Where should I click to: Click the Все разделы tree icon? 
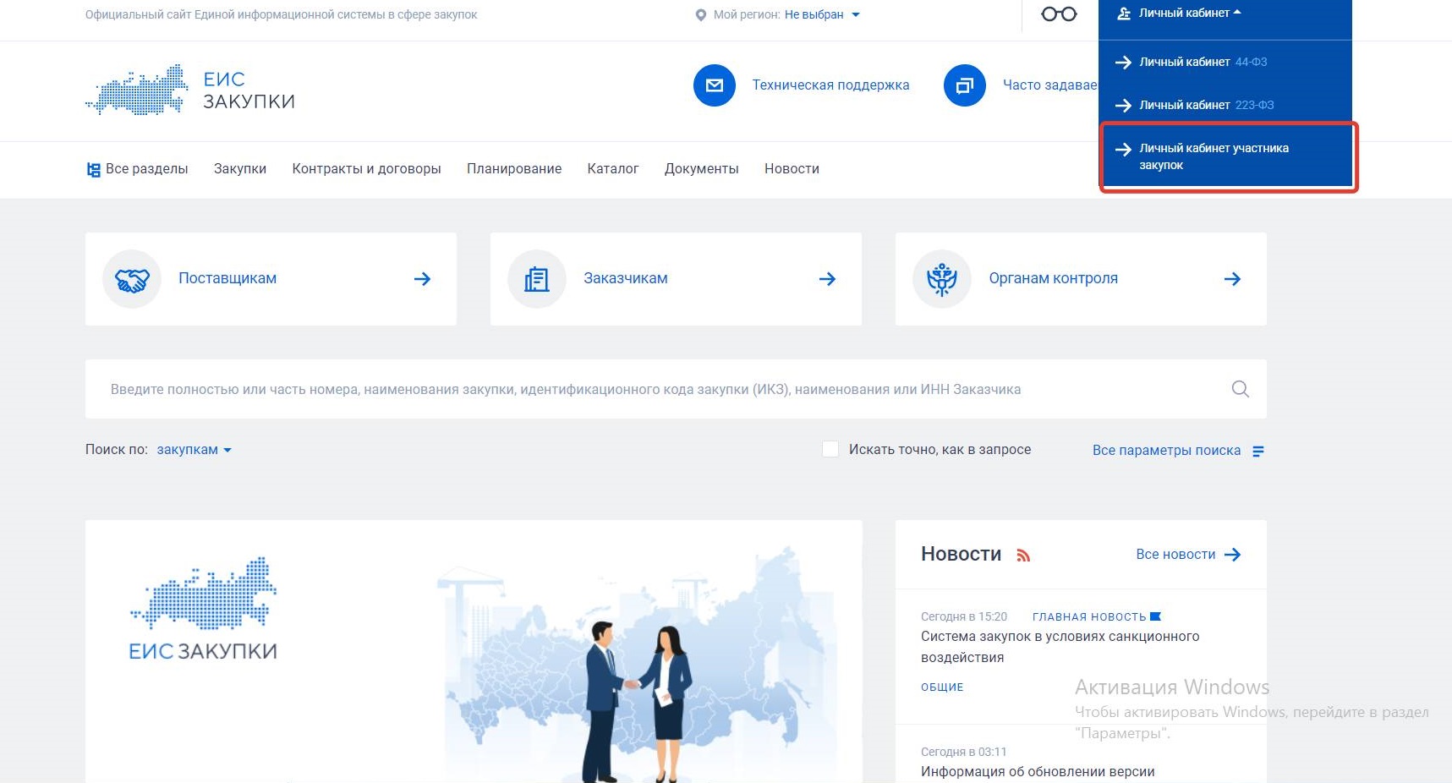coord(94,169)
